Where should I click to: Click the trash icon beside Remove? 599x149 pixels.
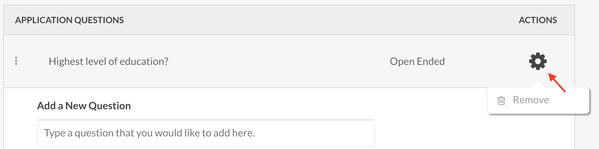pos(501,100)
